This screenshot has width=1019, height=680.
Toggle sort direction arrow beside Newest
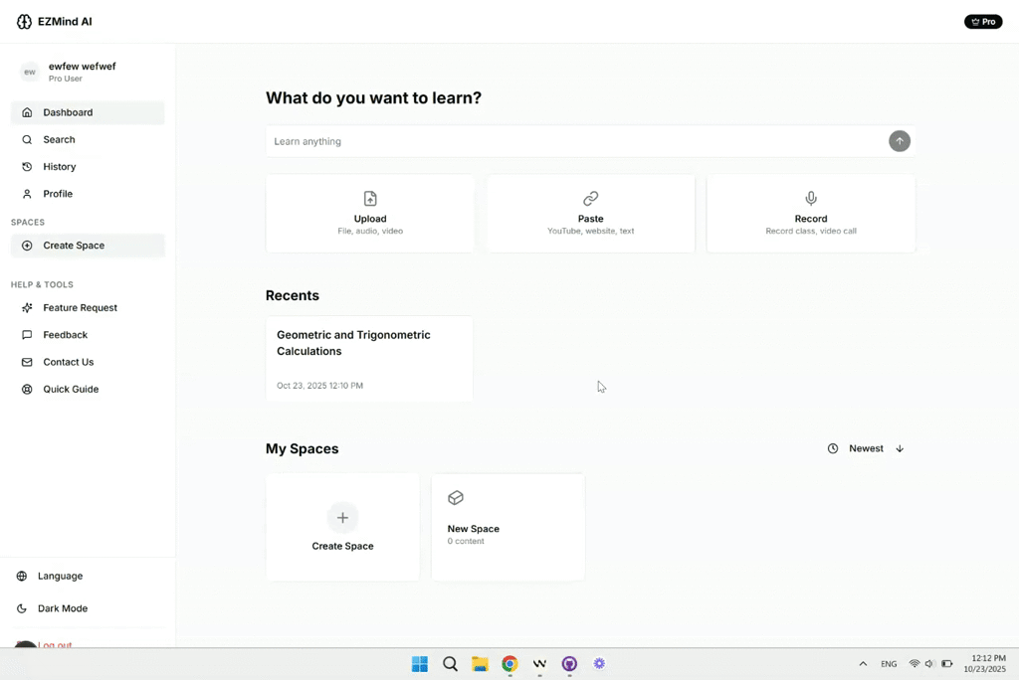tap(900, 449)
